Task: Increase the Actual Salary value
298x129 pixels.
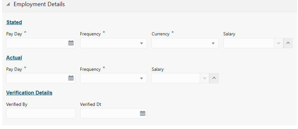Action: [x=214, y=78]
